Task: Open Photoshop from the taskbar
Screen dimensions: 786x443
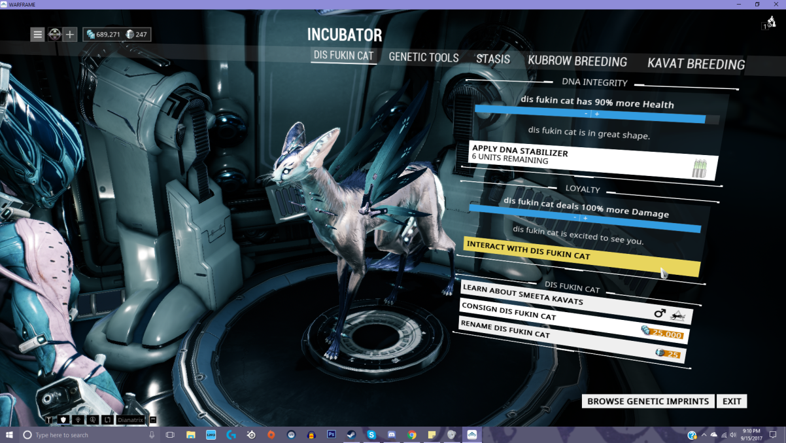Action: coord(331,434)
